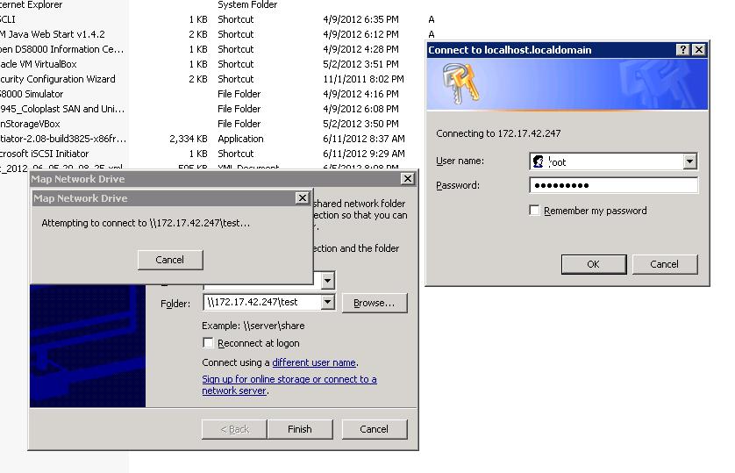Click the help question mark button

coord(683,50)
